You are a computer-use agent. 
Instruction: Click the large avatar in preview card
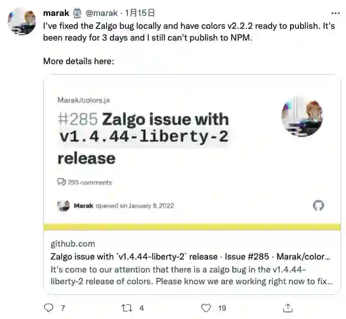302,116
